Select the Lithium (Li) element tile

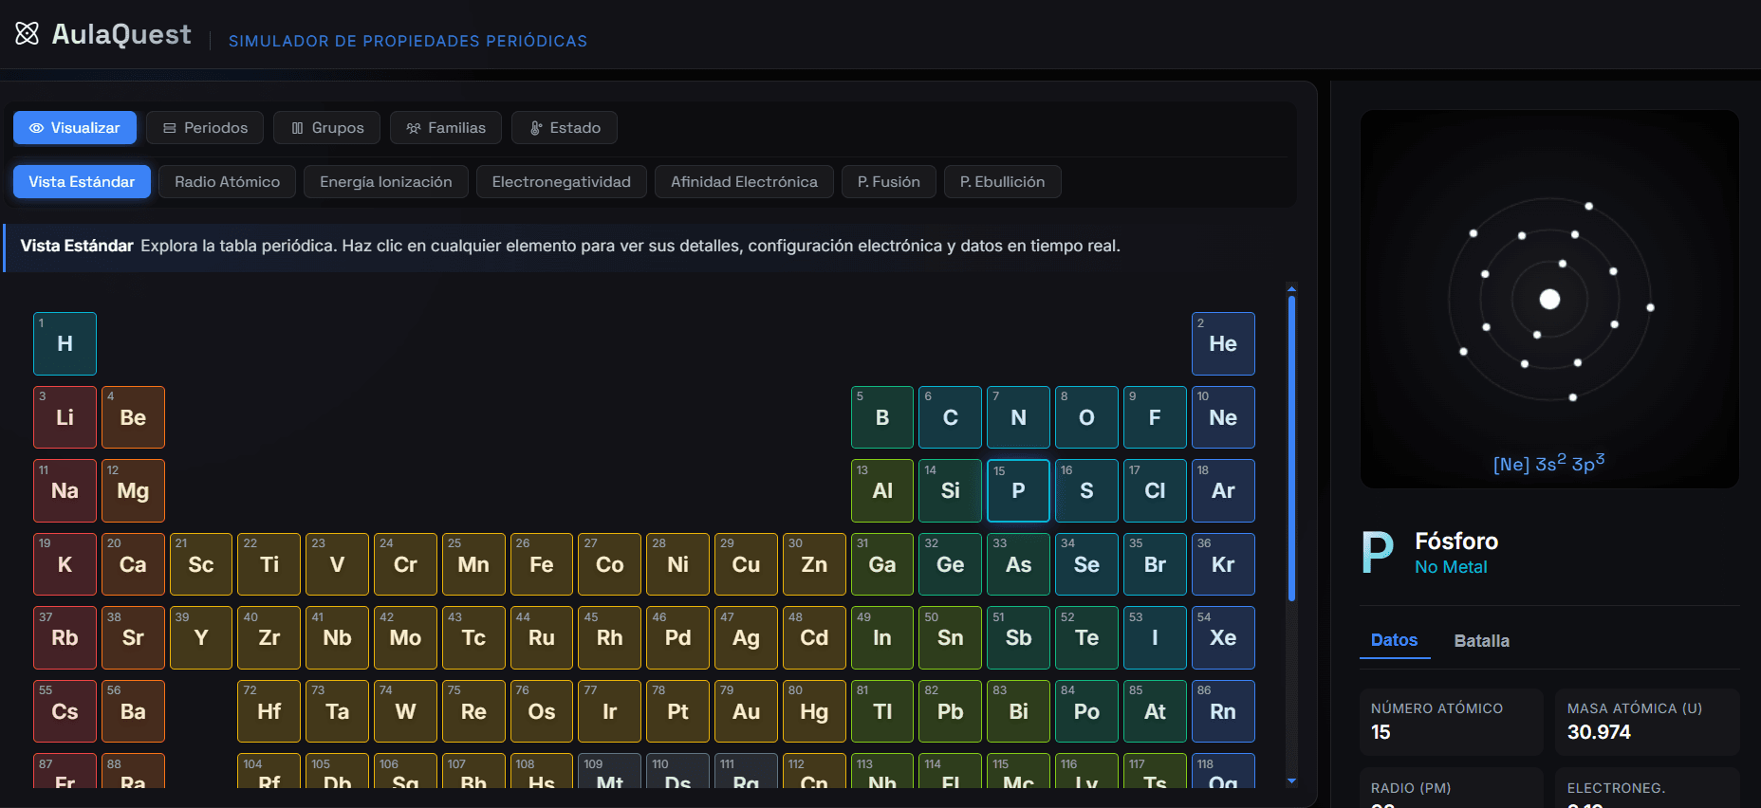tap(65, 417)
